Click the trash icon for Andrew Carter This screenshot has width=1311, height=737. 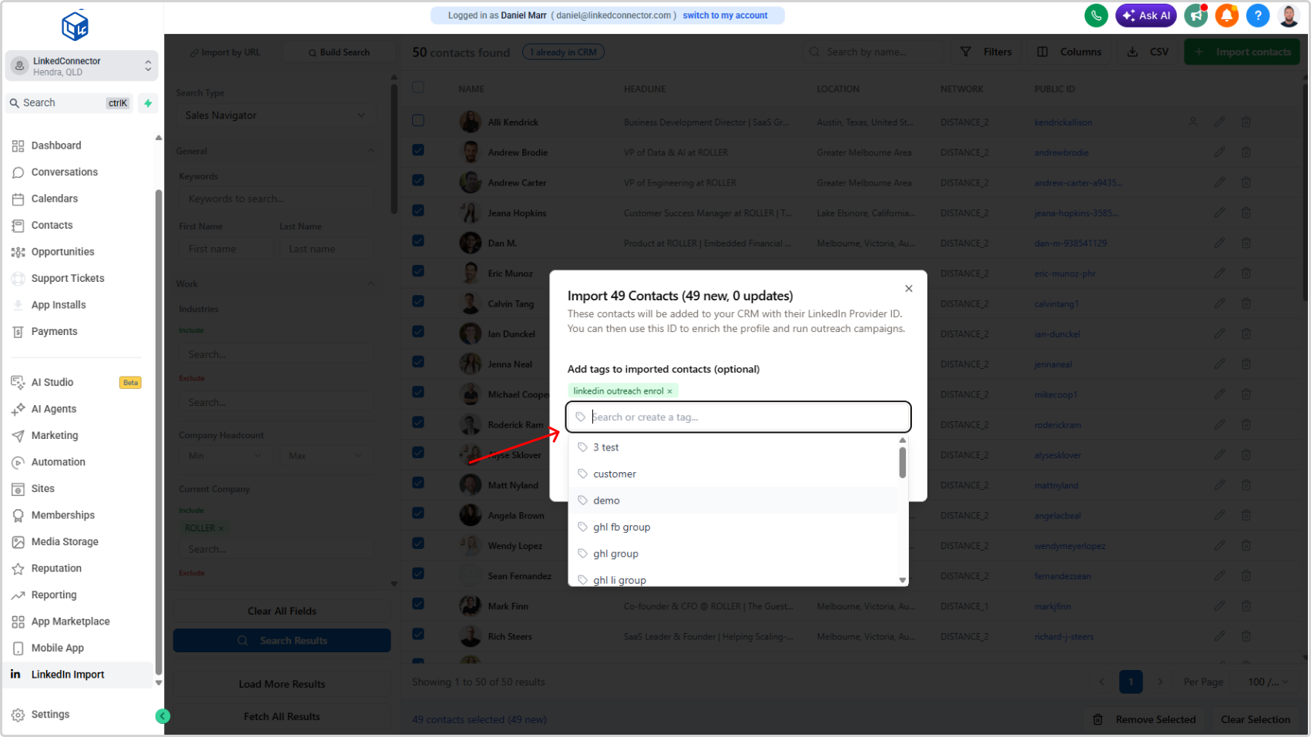[1246, 183]
